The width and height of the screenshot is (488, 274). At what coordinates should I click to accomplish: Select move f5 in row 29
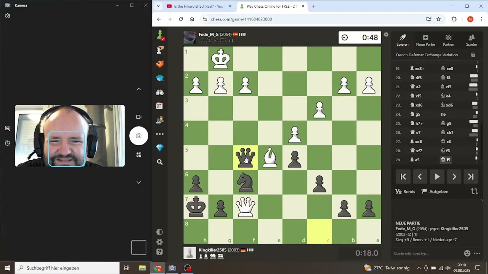tap(446, 160)
